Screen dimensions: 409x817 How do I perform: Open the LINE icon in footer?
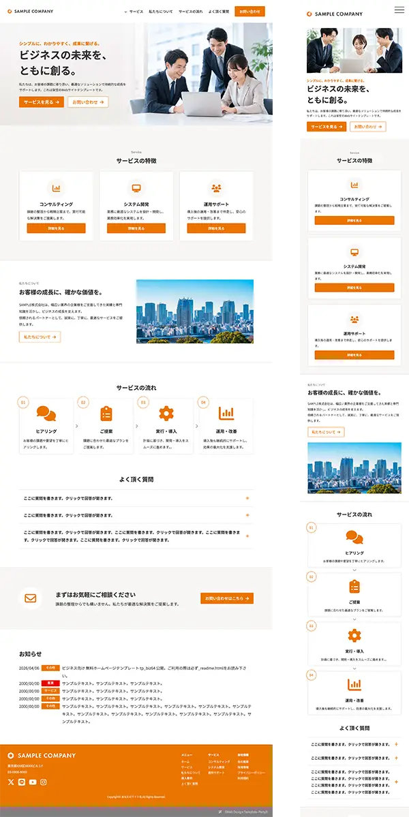[x=22, y=782]
